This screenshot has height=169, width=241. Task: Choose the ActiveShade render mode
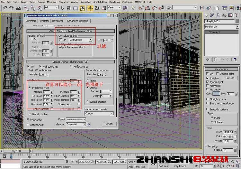[28, 125]
